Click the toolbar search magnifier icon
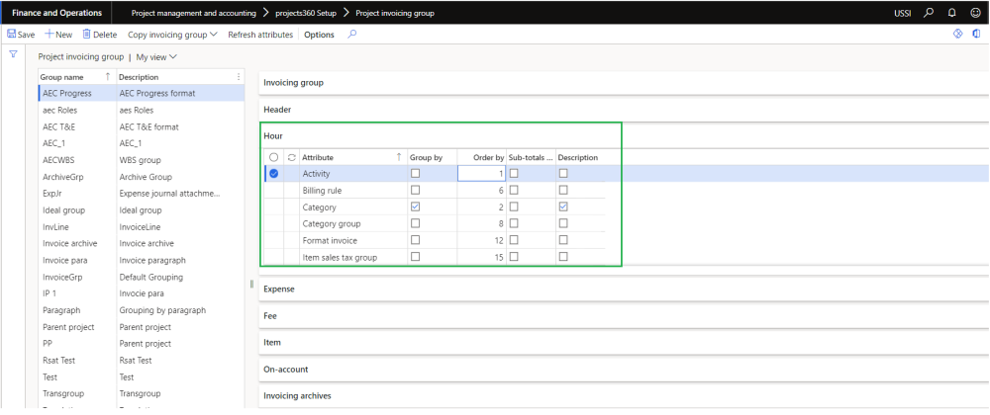The width and height of the screenshot is (990, 415). 351,35
